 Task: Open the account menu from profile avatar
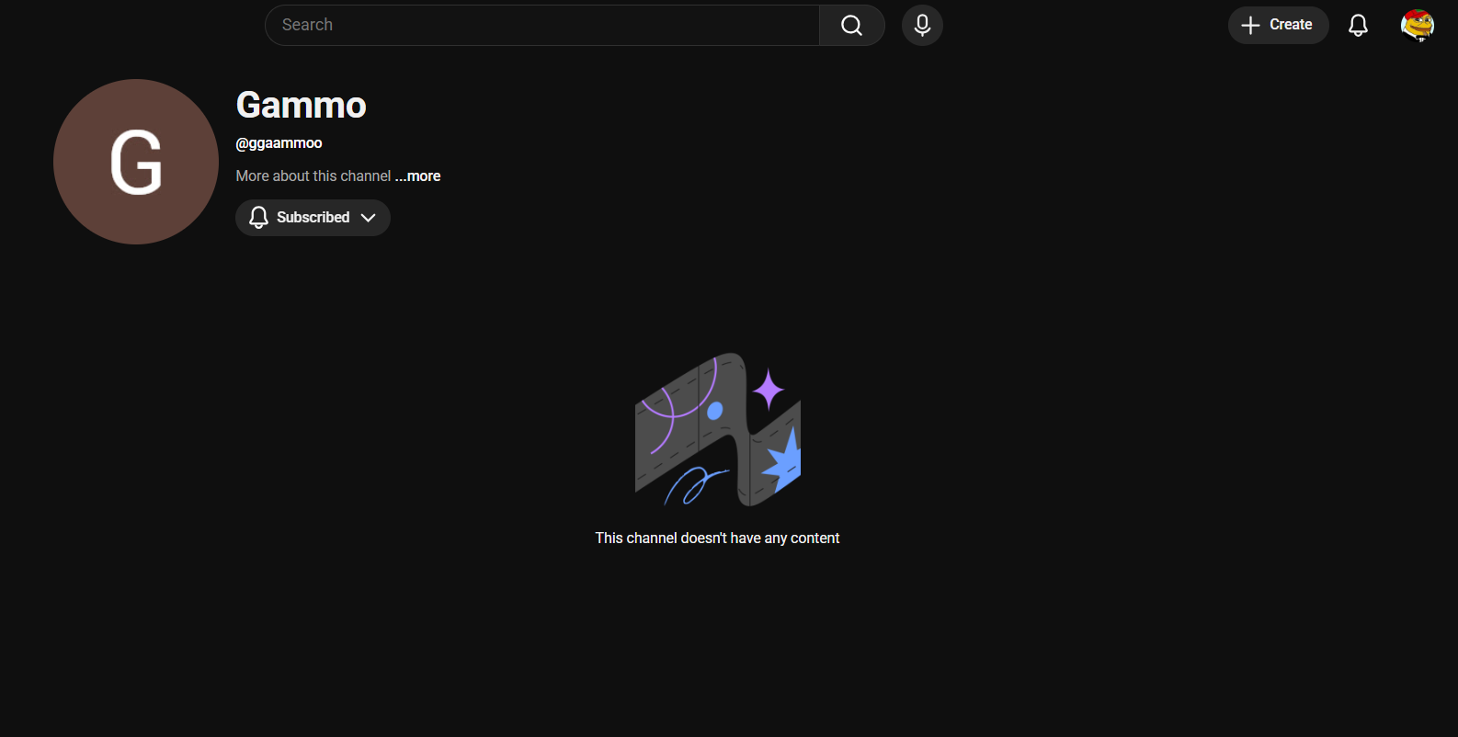[x=1417, y=26]
